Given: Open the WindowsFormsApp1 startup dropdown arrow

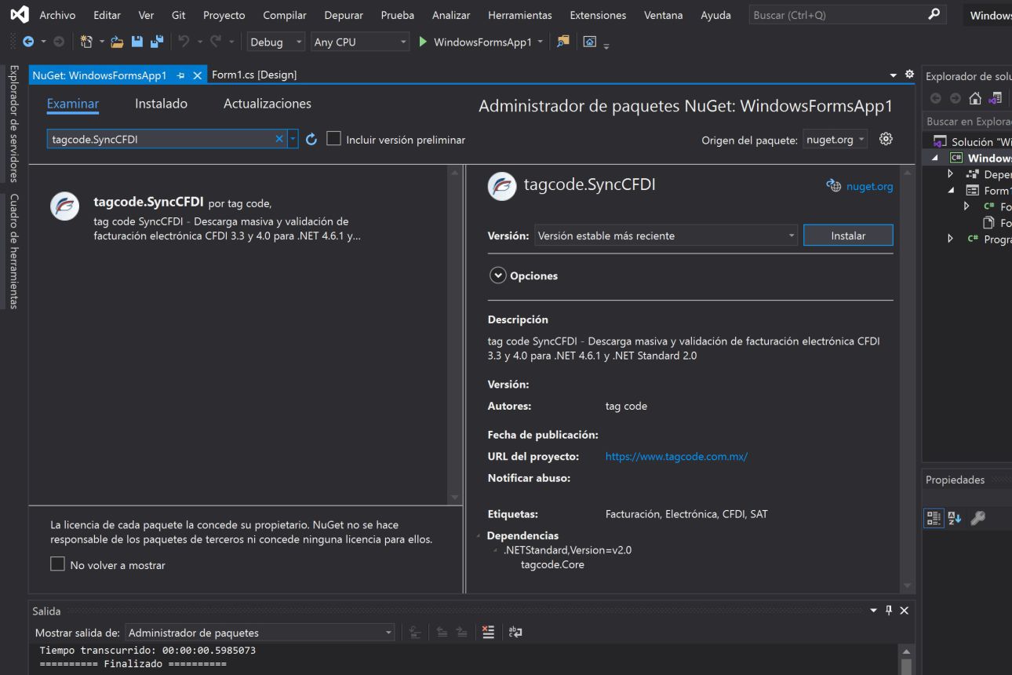Looking at the screenshot, I should click(540, 42).
